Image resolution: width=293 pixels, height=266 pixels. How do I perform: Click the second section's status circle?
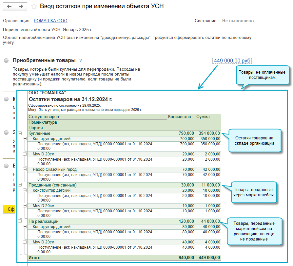coord(7,99)
